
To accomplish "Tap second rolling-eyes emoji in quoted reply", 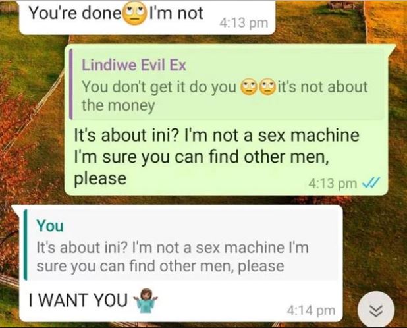I will tap(267, 87).
